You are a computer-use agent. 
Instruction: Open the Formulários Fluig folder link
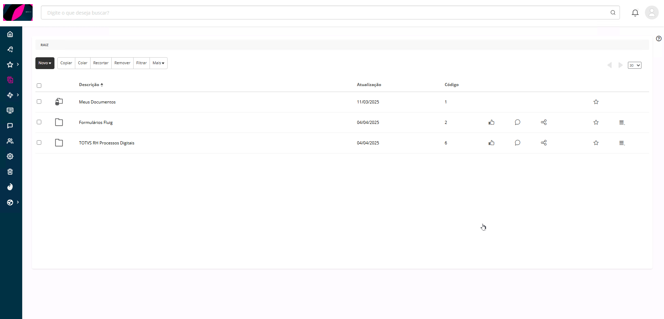point(96,123)
